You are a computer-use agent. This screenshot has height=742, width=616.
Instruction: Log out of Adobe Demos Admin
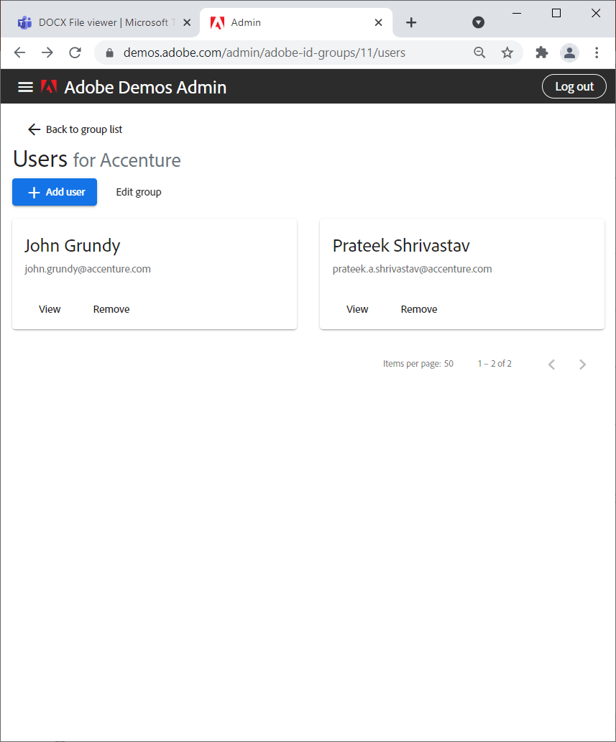[574, 86]
